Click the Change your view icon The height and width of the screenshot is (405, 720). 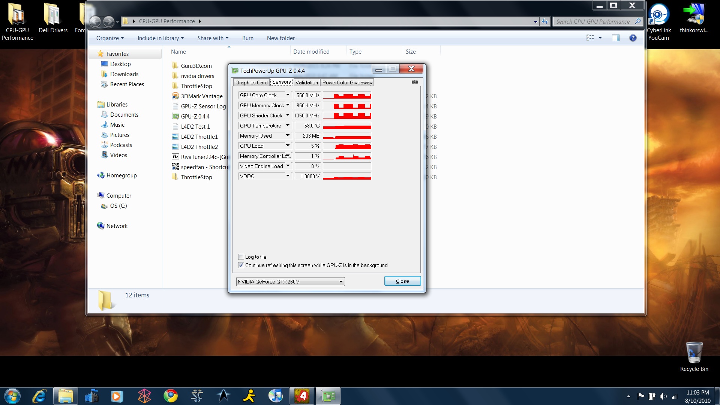coord(590,38)
